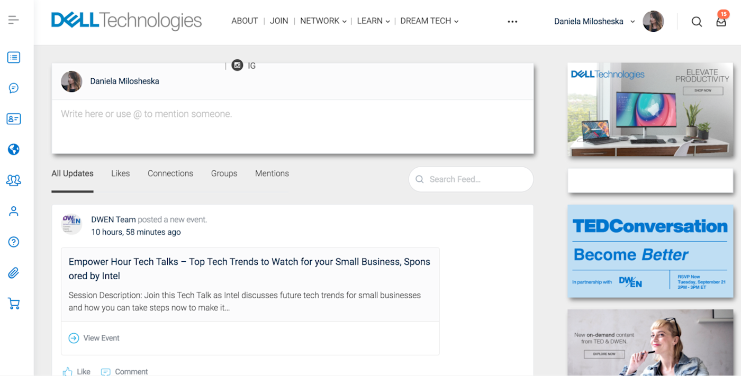Image resolution: width=741 pixels, height=376 pixels.
Task: Open the JOIN menu item
Action: [279, 21]
